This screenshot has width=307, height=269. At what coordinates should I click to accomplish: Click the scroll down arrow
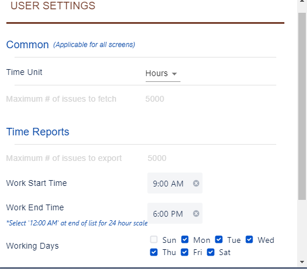point(302,262)
